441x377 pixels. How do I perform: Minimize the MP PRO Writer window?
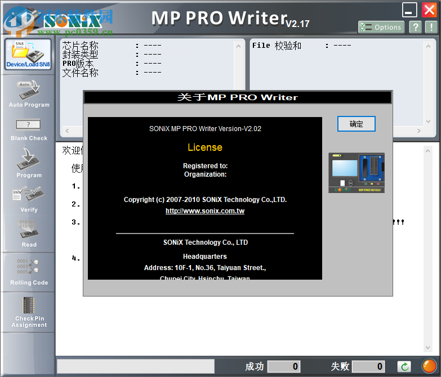409,10
